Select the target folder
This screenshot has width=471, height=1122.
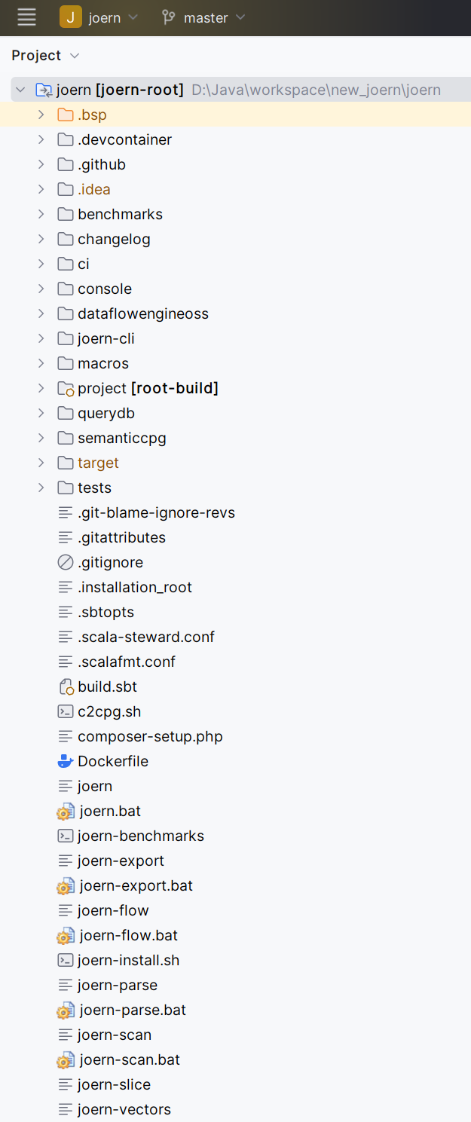(98, 463)
